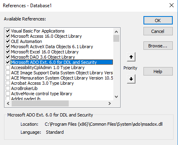Viewport: 178px width, 145px height.
Task: Uncheck Microsoft DAO 3.6 Object Library
Action: pos(8,57)
